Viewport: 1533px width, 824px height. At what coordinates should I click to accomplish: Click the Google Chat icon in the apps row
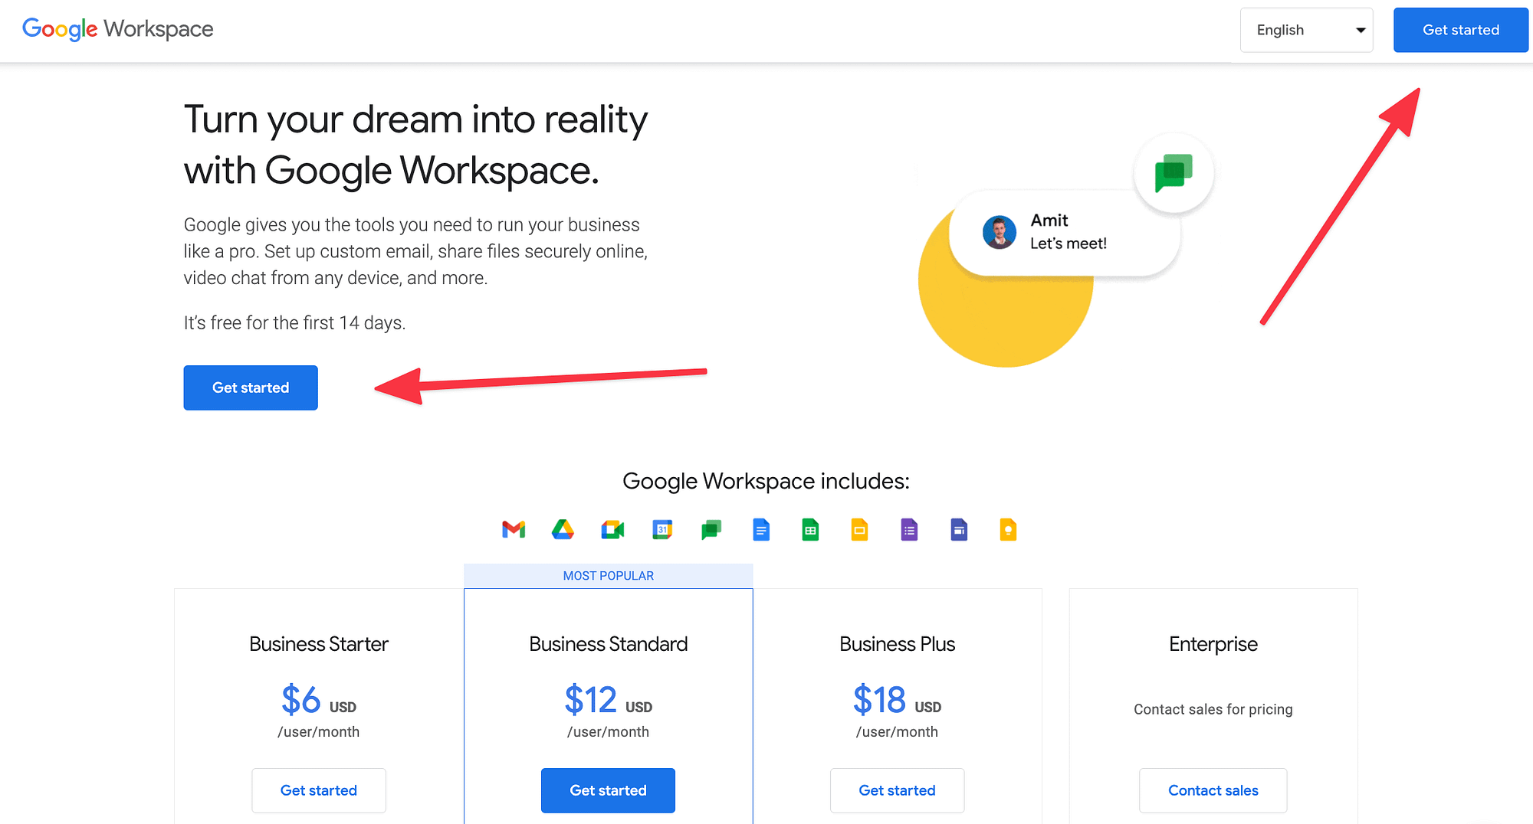pyautogui.click(x=711, y=529)
